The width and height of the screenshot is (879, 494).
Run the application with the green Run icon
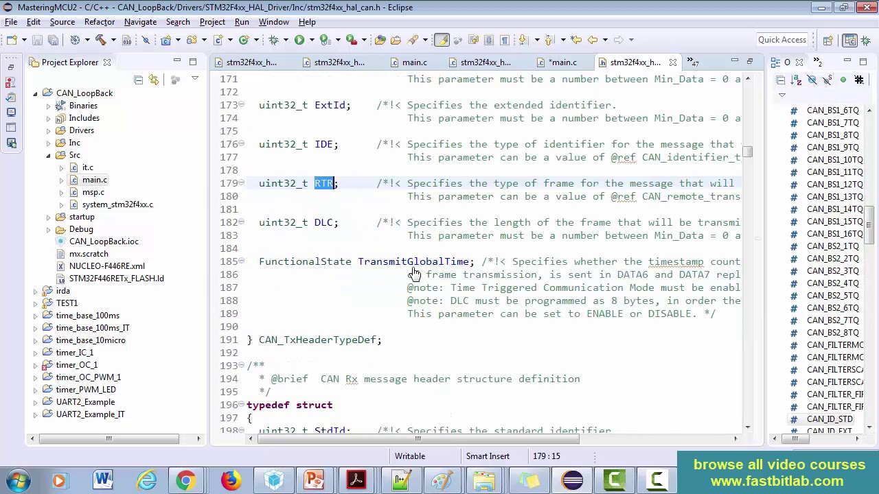point(299,39)
